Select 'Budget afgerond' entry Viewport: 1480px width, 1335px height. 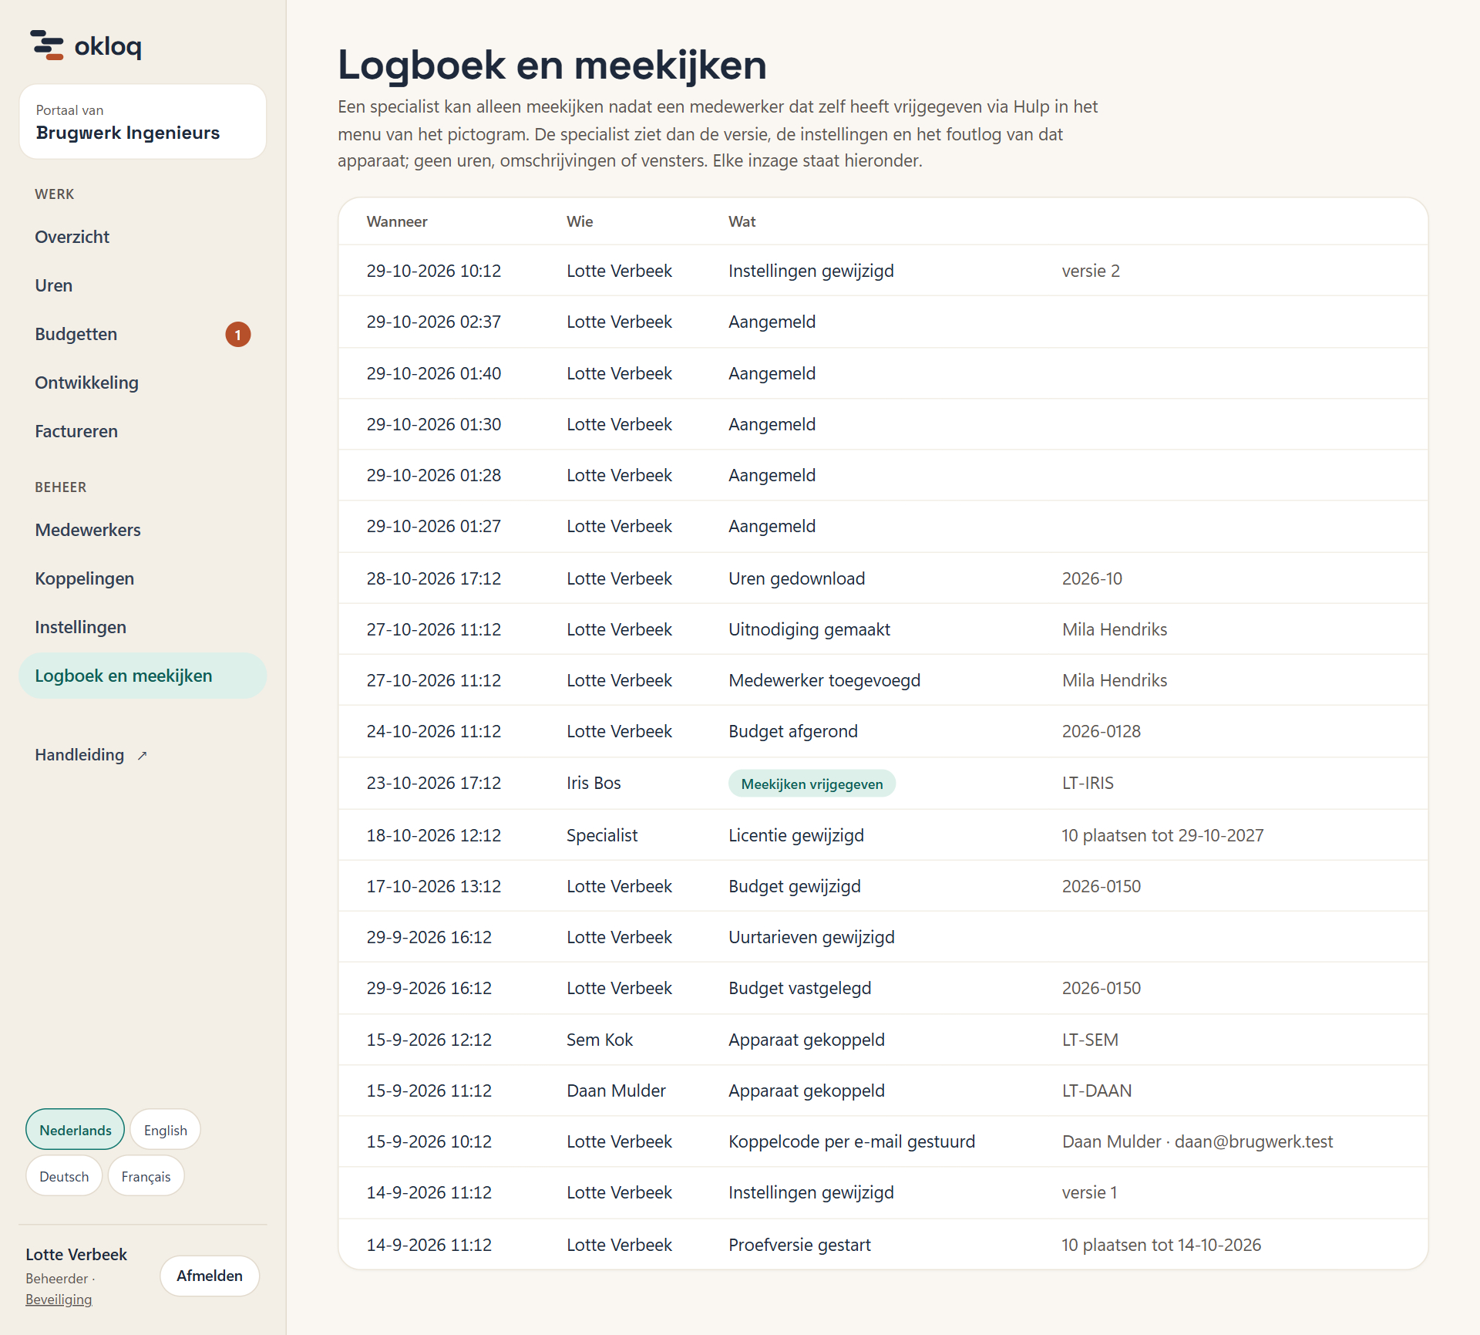793,731
